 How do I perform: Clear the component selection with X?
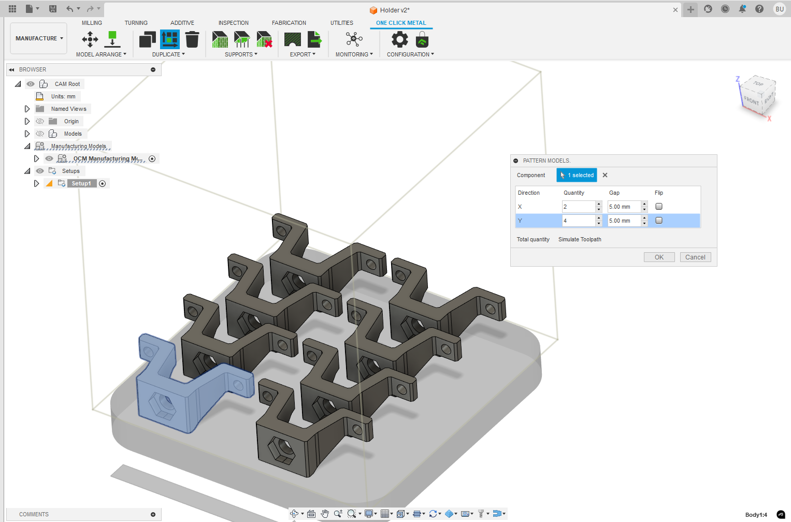(x=605, y=175)
